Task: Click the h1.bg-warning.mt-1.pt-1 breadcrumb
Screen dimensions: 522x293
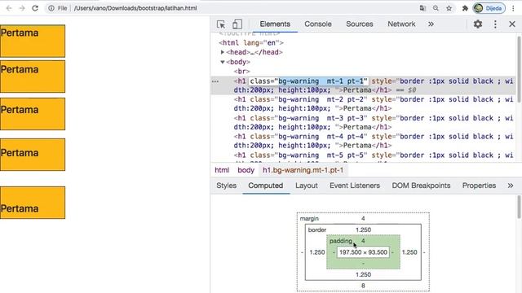Action: 303,170
